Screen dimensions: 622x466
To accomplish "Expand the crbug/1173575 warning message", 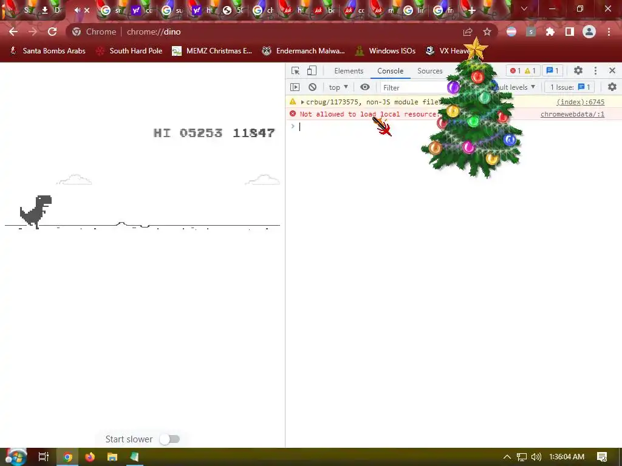I will click(x=302, y=102).
